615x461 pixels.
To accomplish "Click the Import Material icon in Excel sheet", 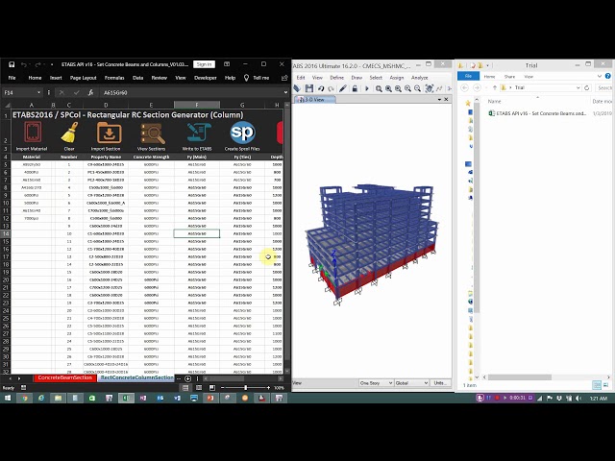I will coord(33,133).
